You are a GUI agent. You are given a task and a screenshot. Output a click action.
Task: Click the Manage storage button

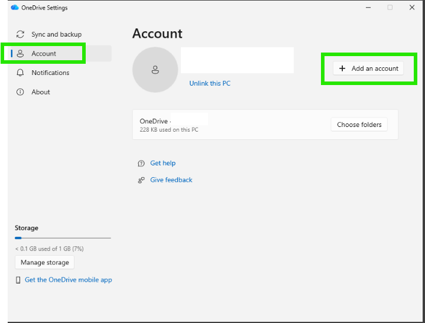pos(45,262)
